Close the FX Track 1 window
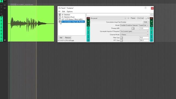Image resolution: width=176 pixels, height=99 pixels. (x=152, y=8)
